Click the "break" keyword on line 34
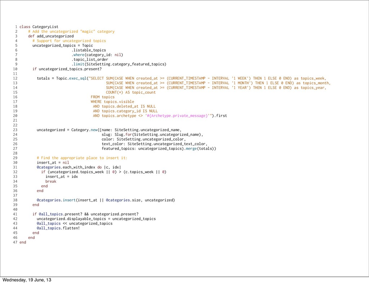 pos(51,181)
